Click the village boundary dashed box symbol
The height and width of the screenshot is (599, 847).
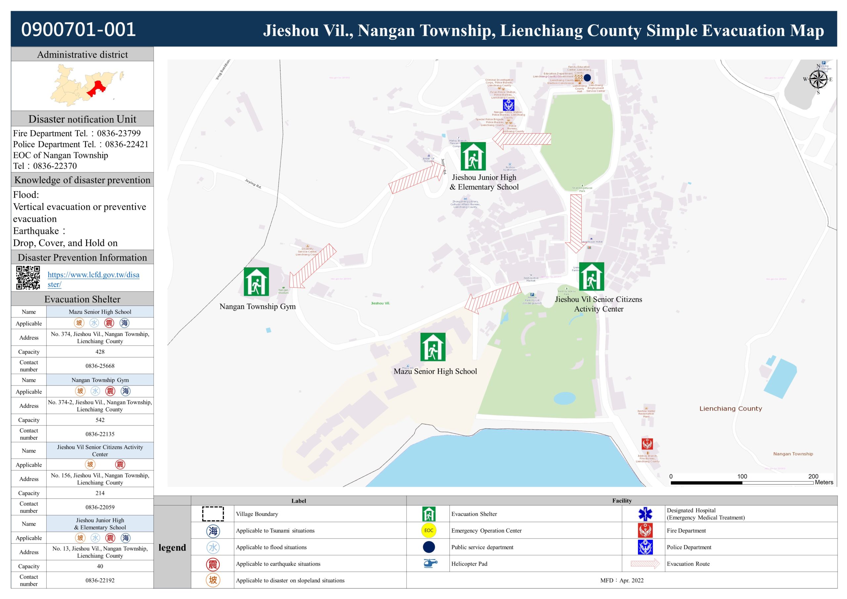pos(213,514)
